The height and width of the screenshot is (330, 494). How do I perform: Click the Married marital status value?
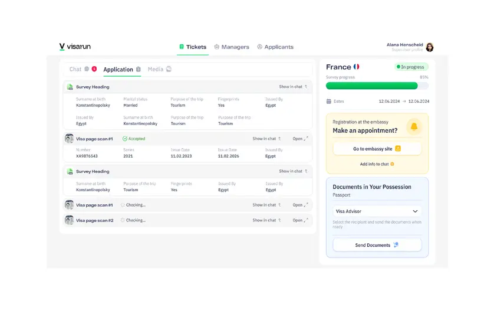coord(130,105)
